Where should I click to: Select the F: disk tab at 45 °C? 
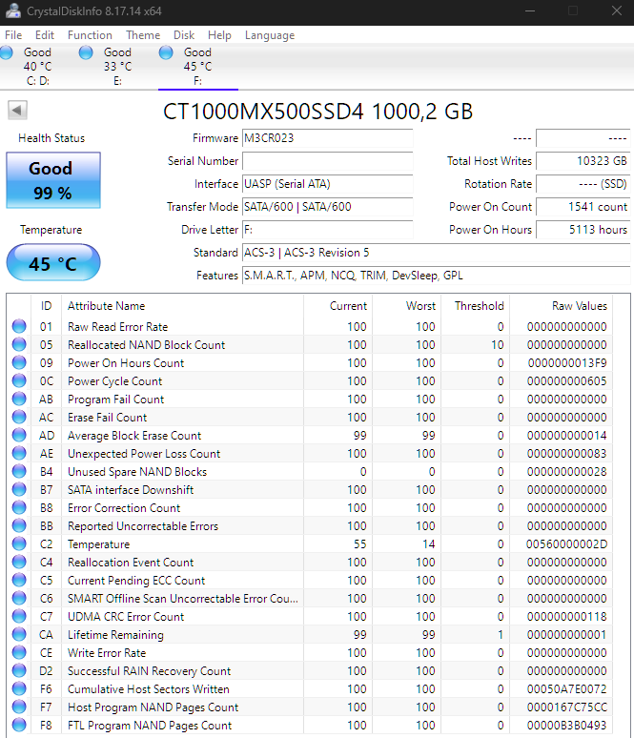point(198,67)
